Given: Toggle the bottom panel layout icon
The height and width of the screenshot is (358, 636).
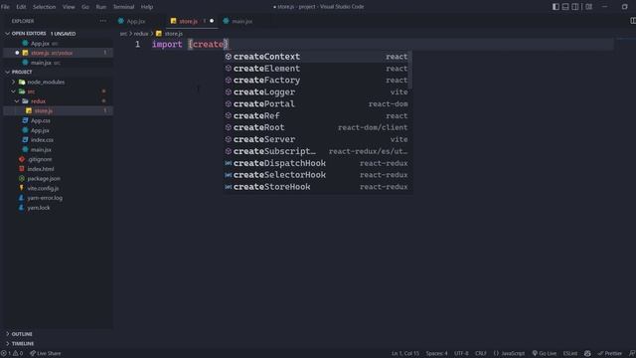Looking at the screenshot, I should coord(565,7).
